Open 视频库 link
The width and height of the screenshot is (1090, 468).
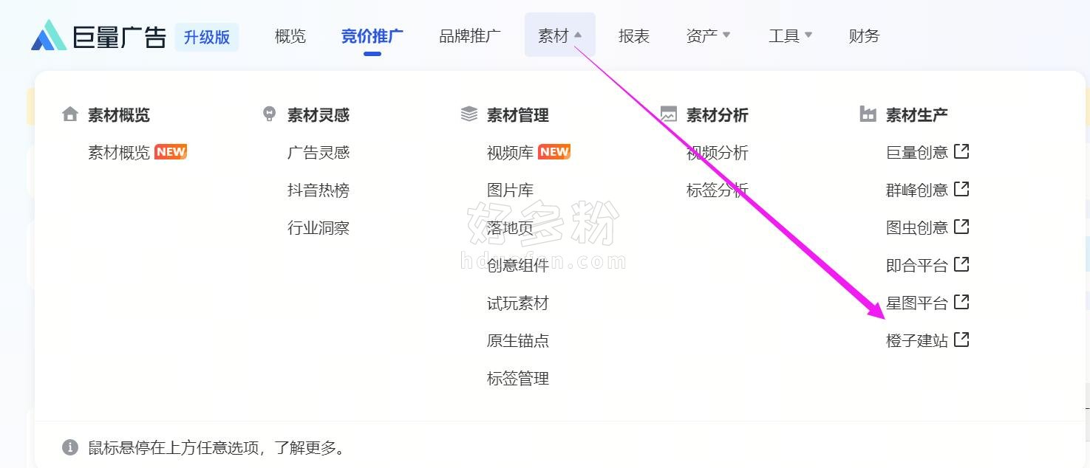(510, 153)
